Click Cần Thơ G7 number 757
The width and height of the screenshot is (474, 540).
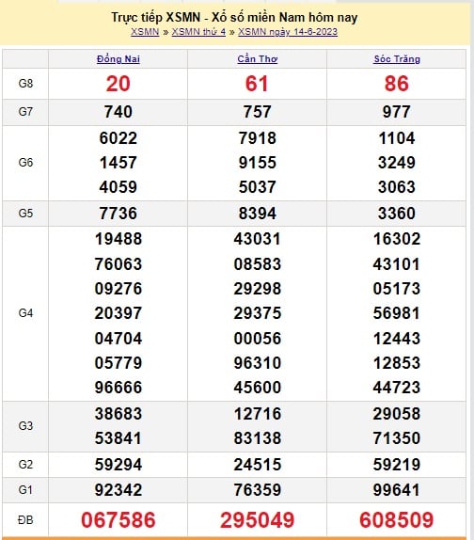[x=258, y=112]
